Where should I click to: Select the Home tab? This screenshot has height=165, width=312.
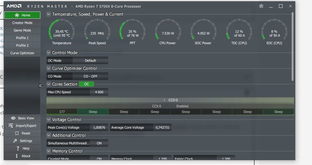[x=22, y=15]
